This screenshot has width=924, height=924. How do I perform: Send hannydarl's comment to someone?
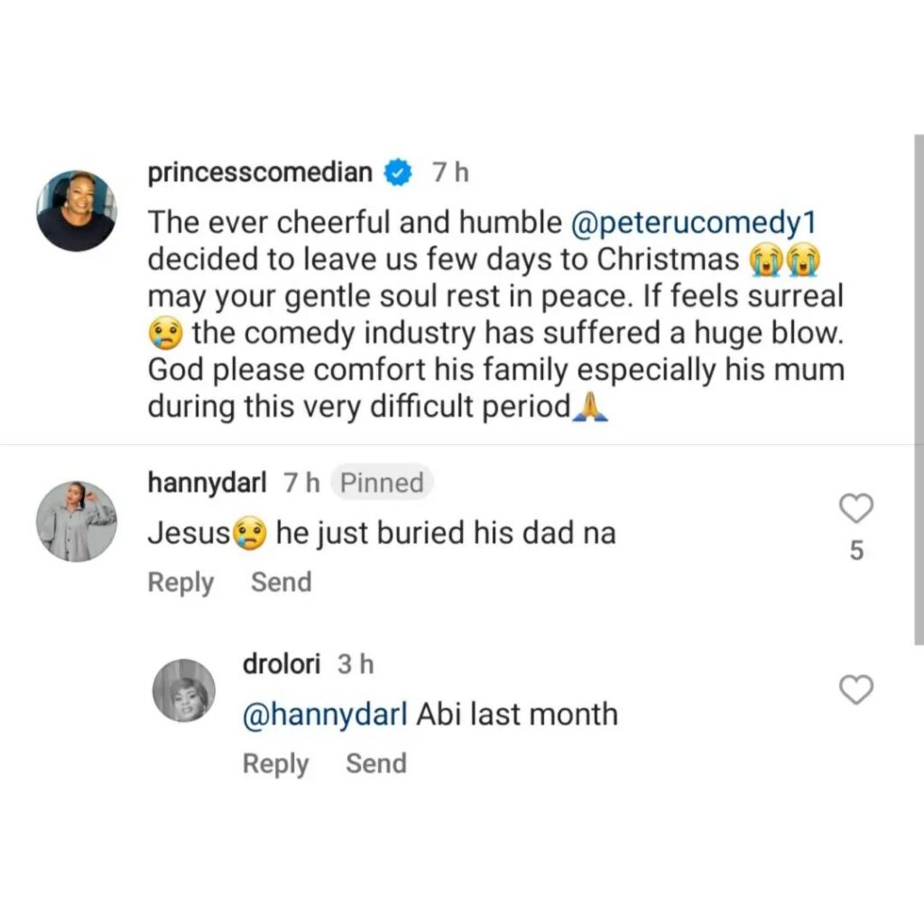pyautogui.click(x=281, y=583)
